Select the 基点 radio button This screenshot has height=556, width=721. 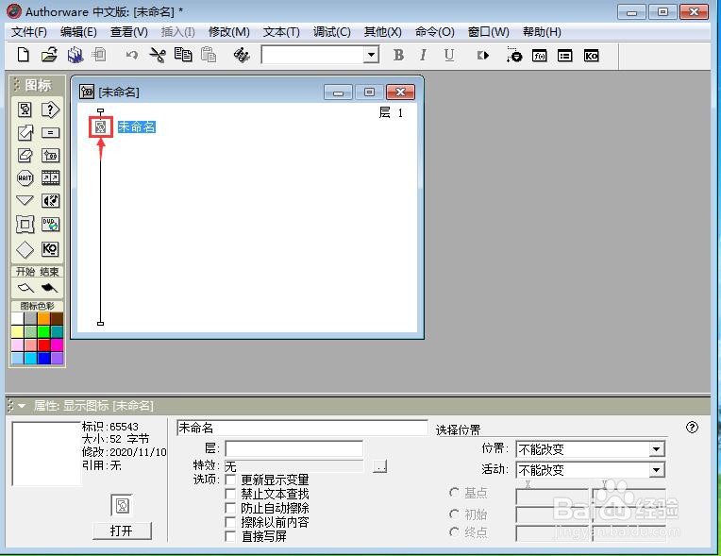pyautogui.click(x=454, y=493)
